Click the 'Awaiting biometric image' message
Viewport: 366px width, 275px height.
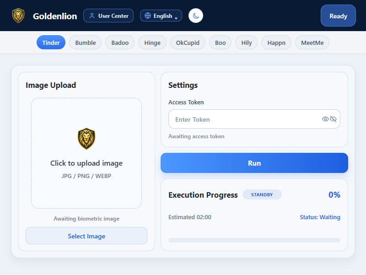click(86, 219)
